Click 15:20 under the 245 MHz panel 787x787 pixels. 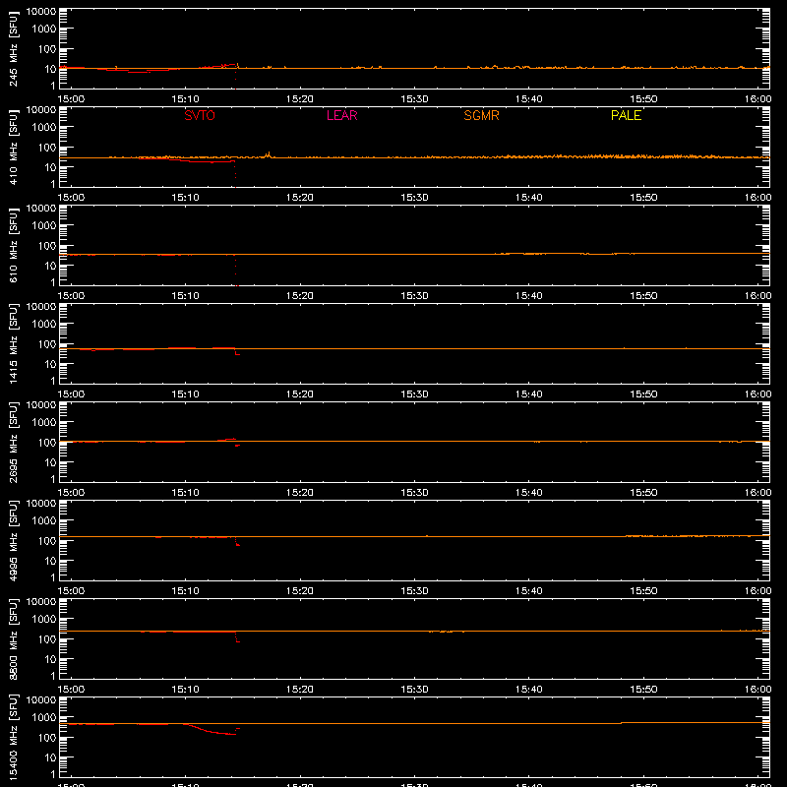(300, 99)
